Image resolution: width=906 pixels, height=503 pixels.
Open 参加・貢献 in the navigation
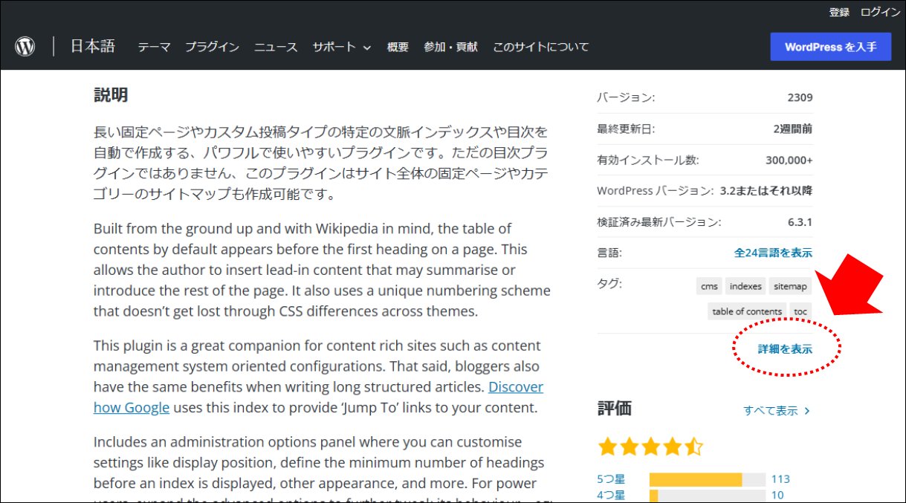click(x=450, y=47)
